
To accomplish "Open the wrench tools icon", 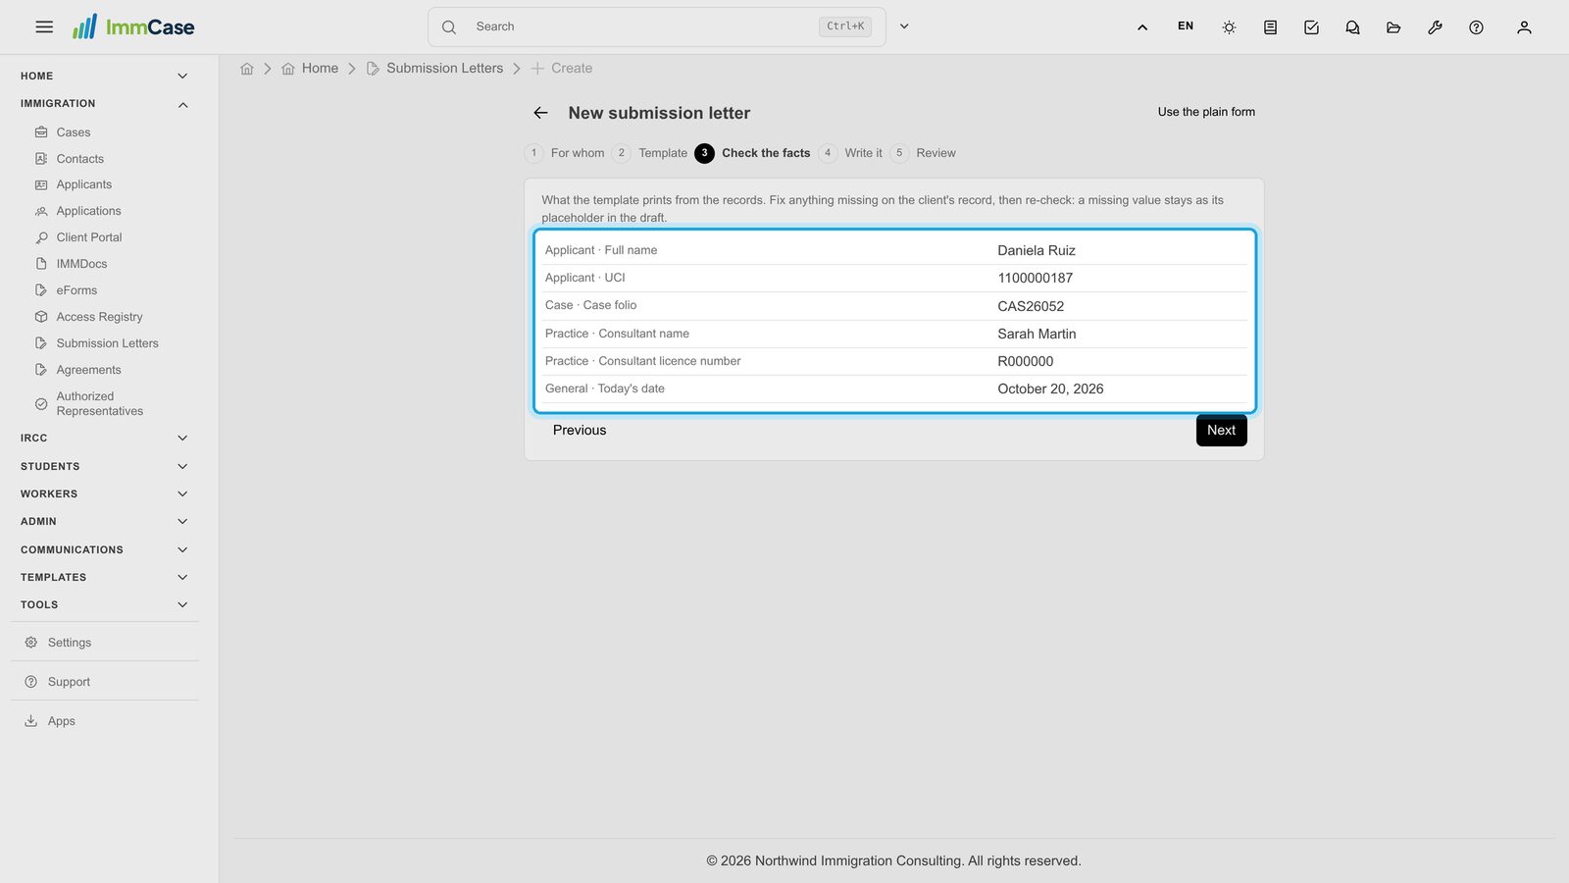I will 1435,27.
